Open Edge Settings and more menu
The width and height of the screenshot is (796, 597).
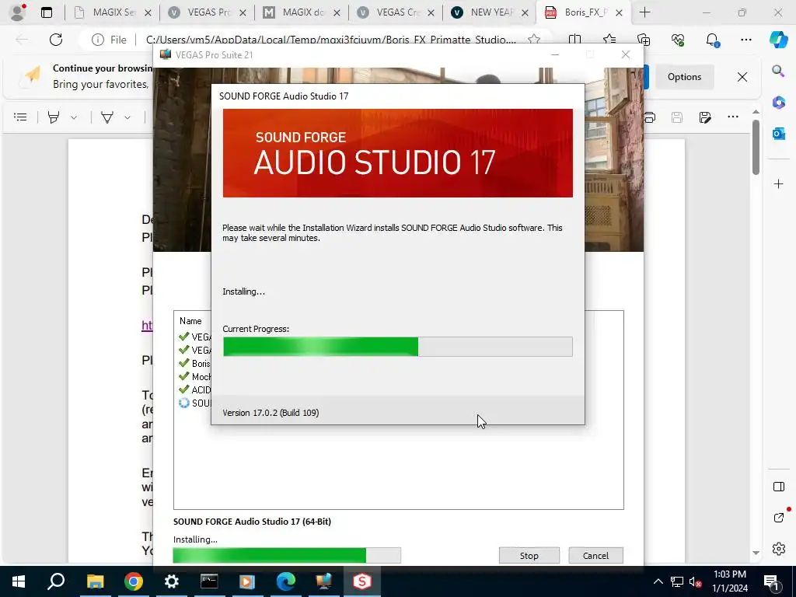(745, 40)
